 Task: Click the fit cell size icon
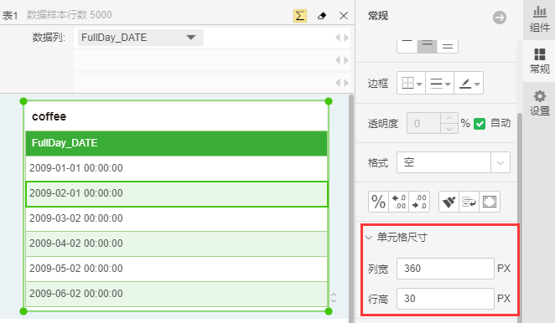[490, 202]
